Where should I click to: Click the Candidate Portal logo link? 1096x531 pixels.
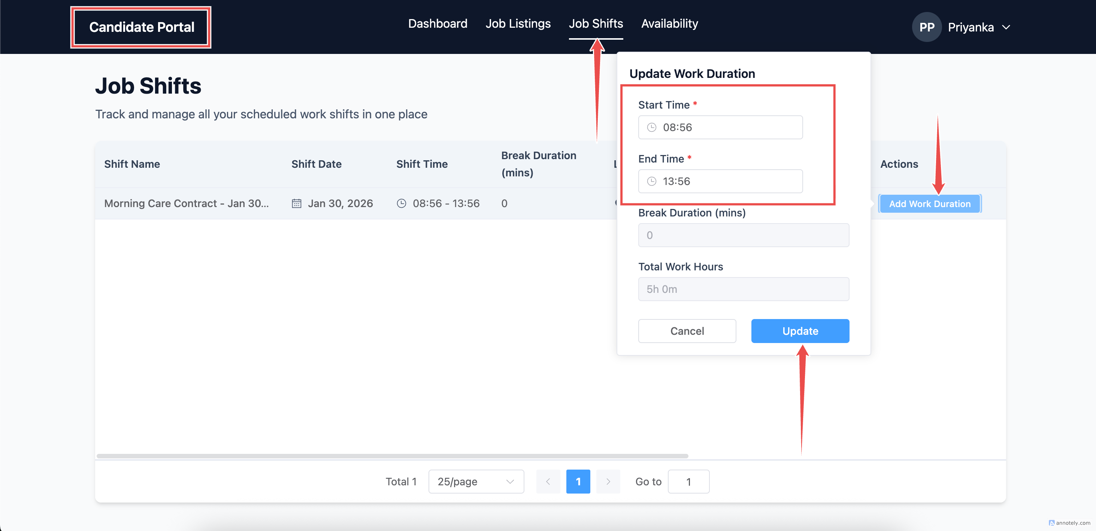pyautogui.click(x=142, y=27)
